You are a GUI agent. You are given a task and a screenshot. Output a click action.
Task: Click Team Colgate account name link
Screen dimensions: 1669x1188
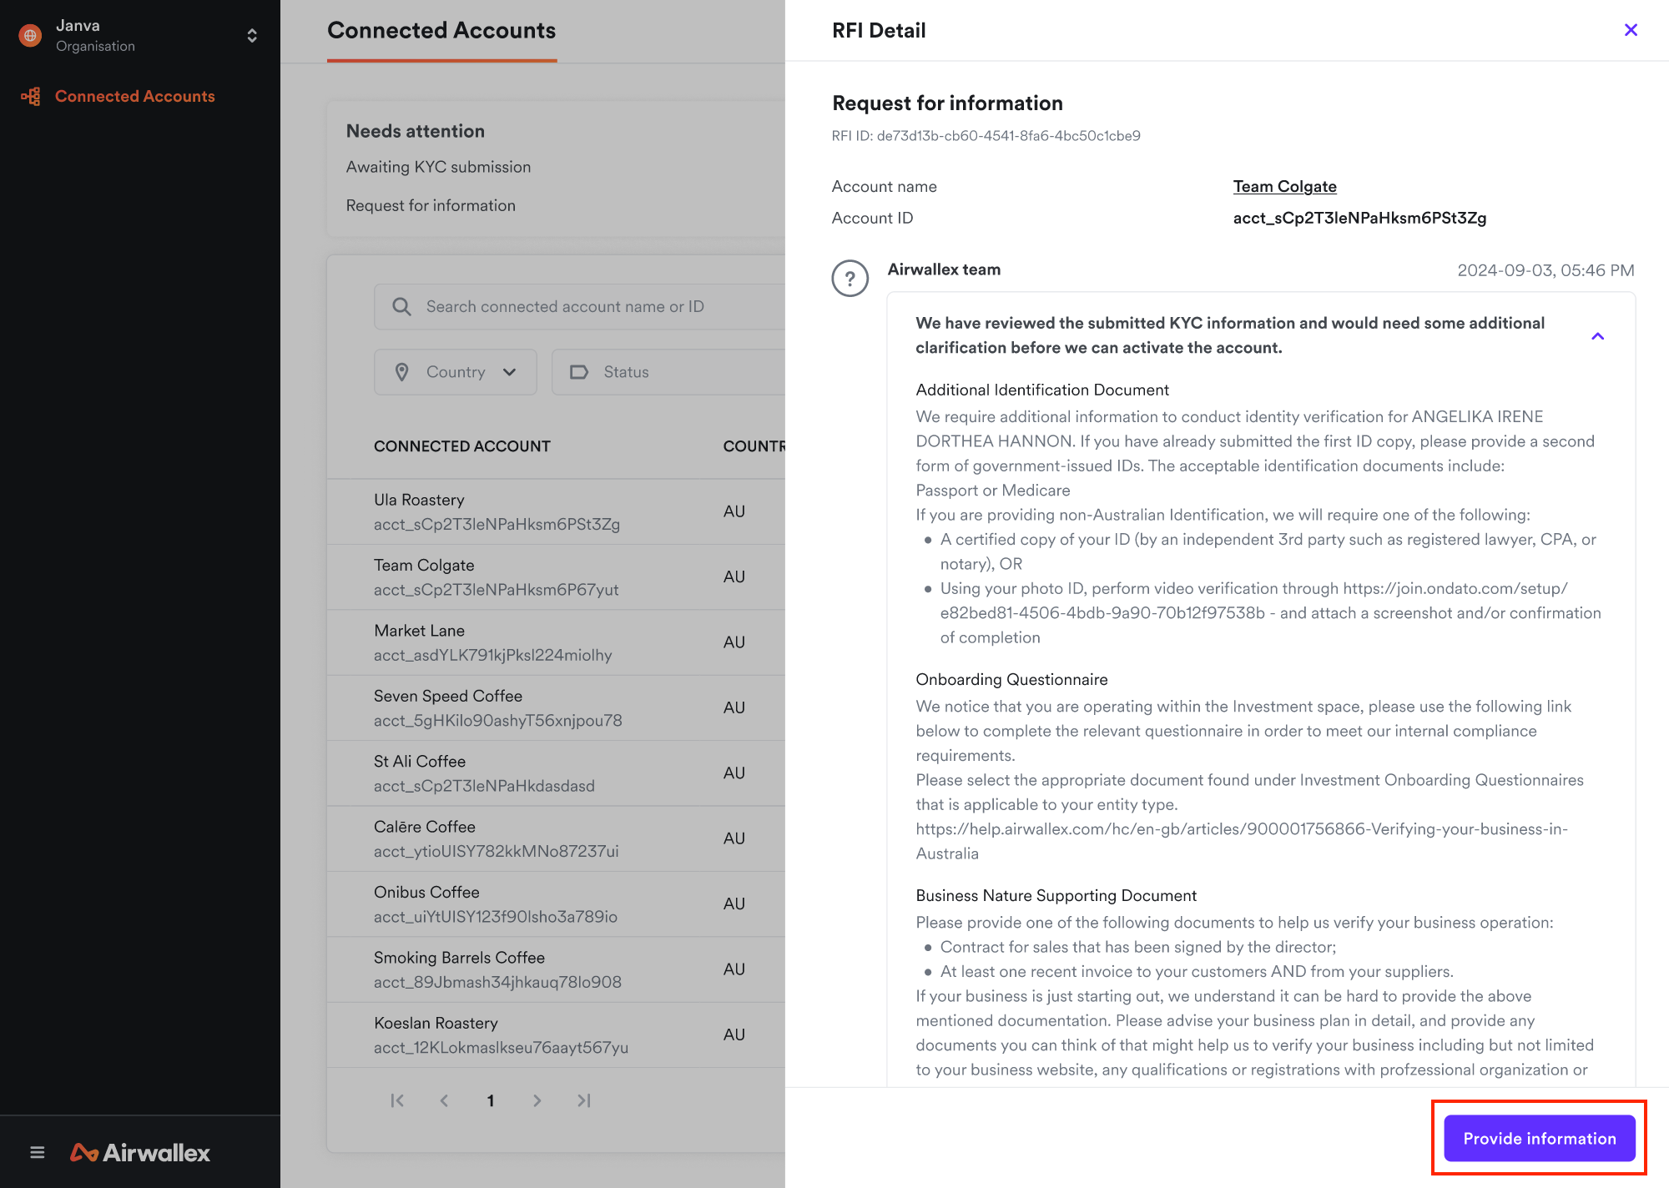coord(1283,185)
